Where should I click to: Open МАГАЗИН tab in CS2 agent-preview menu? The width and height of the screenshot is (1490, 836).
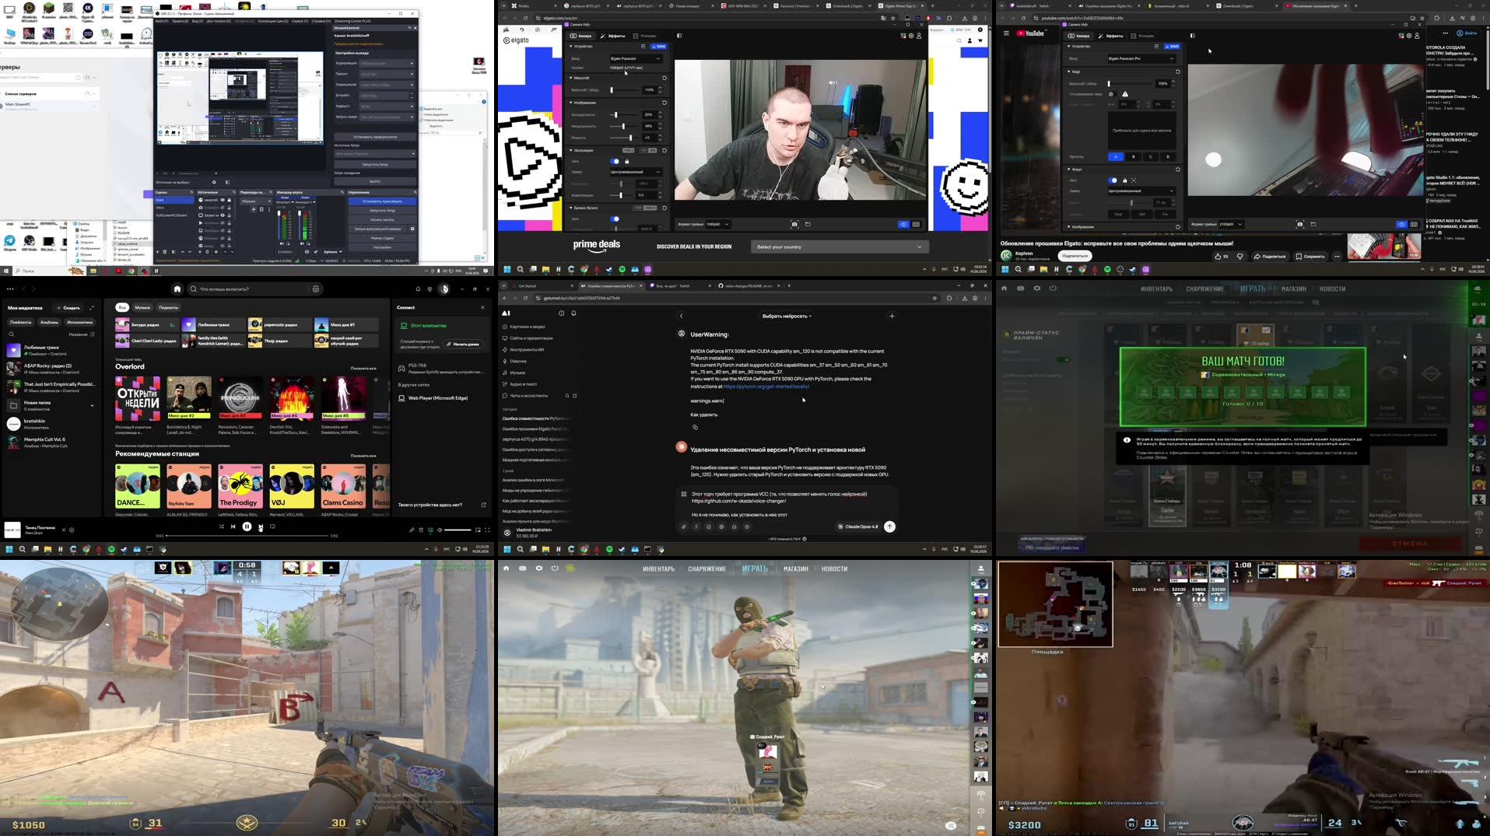click(795, 568)
